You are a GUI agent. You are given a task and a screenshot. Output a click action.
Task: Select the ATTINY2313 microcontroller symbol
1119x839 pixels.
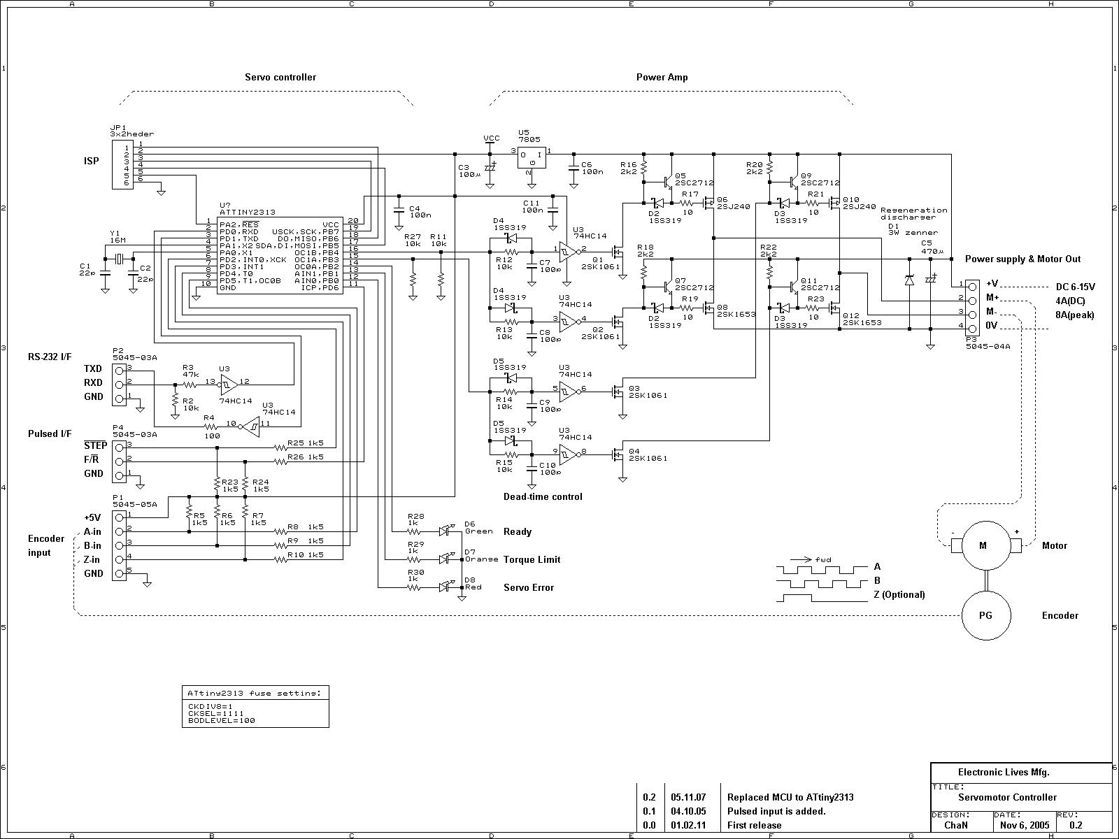280,255
